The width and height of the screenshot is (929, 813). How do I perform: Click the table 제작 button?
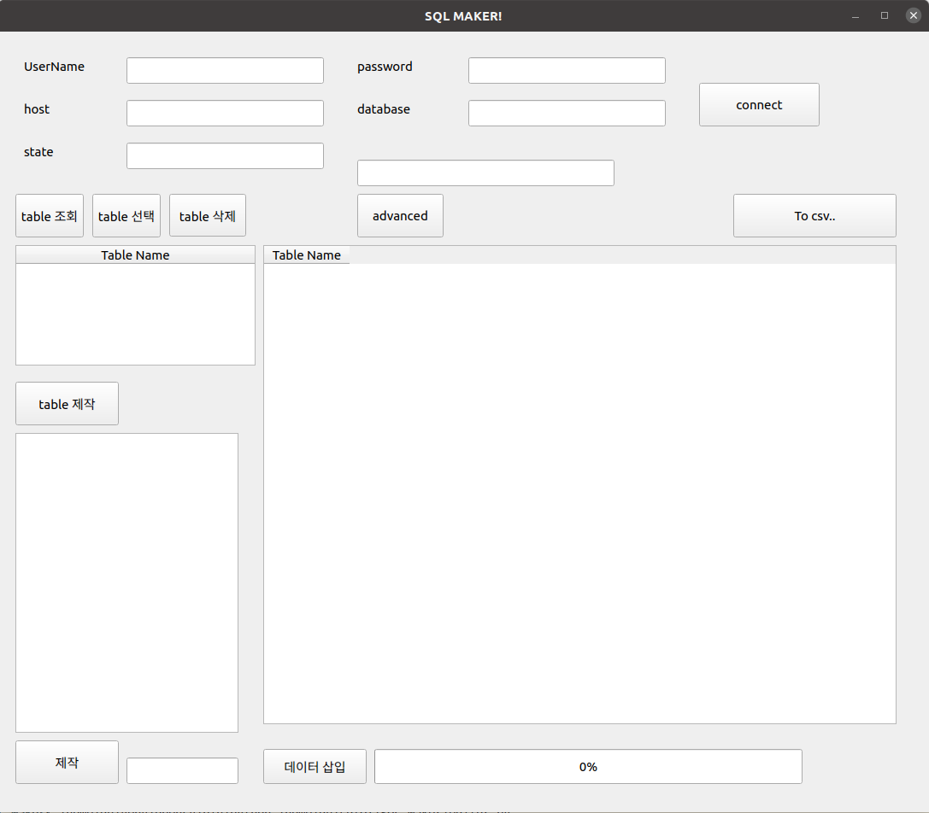(x=67, y=404)
